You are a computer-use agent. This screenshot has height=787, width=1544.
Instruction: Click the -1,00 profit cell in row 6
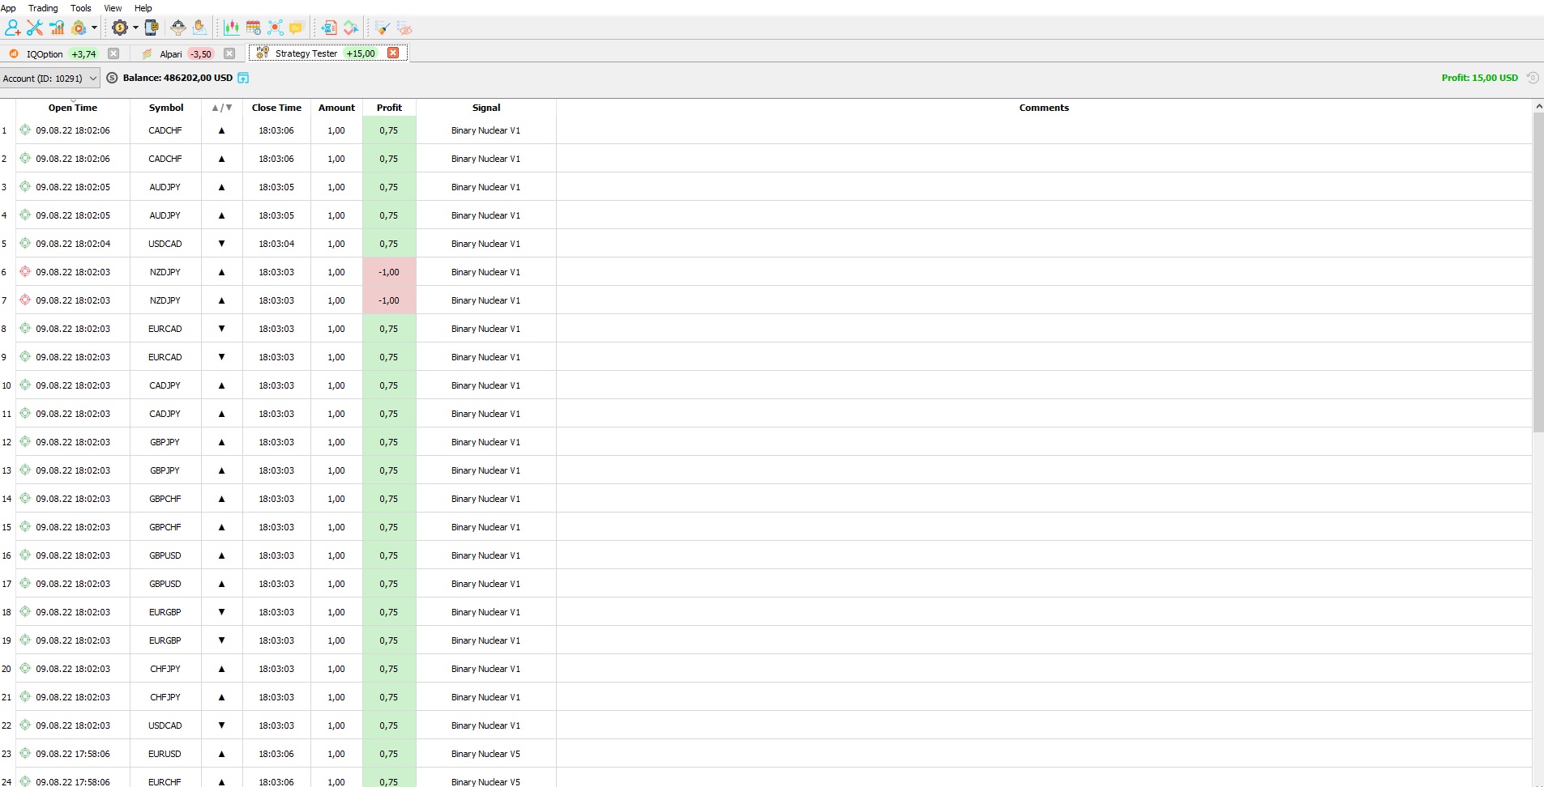point(389,272)
